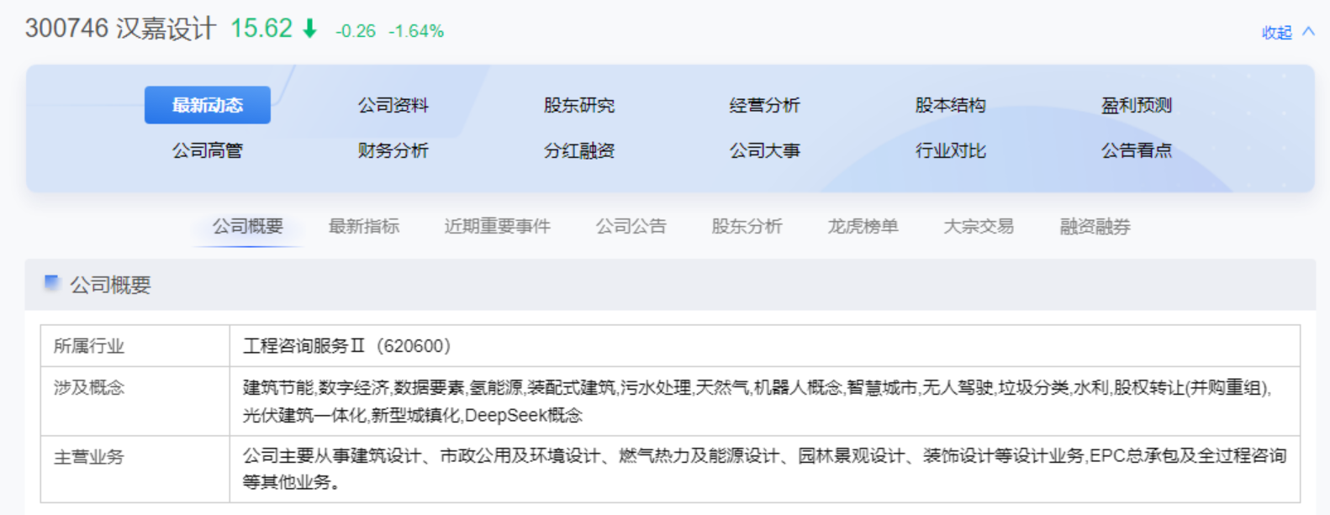The image size is (1330, 515).
Task: Click the main business description text
Action: [764, 469]
